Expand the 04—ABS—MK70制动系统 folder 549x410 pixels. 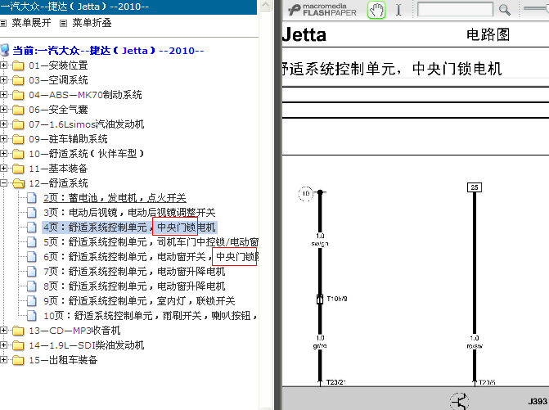(3, 95)
